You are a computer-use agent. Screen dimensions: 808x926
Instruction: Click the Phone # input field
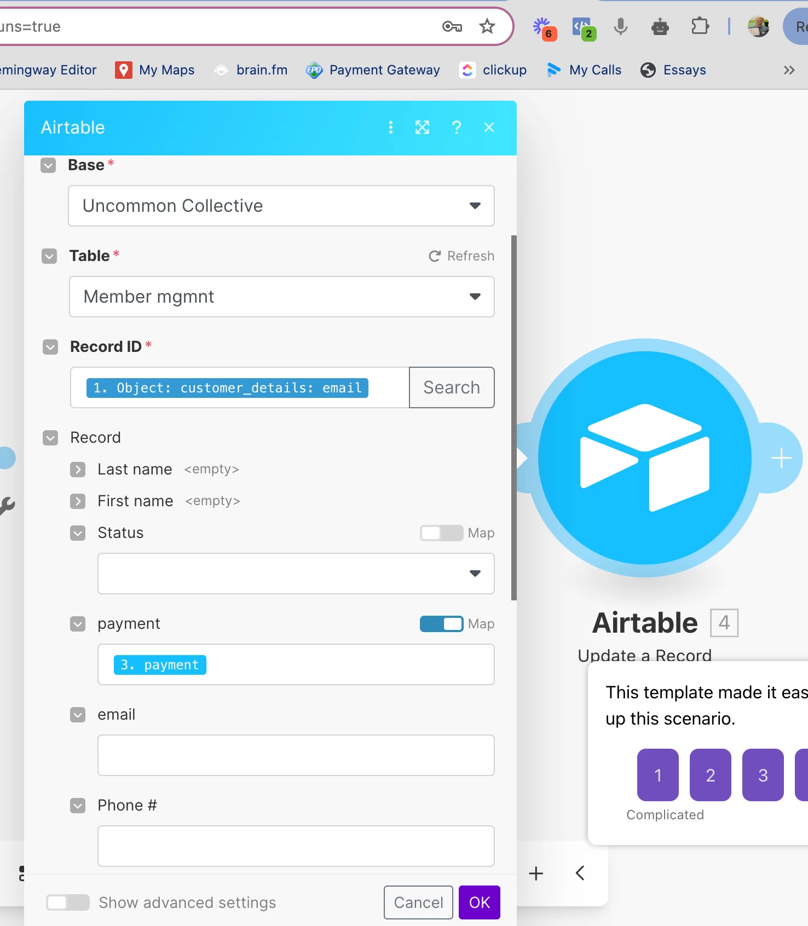tap(296, 846)
